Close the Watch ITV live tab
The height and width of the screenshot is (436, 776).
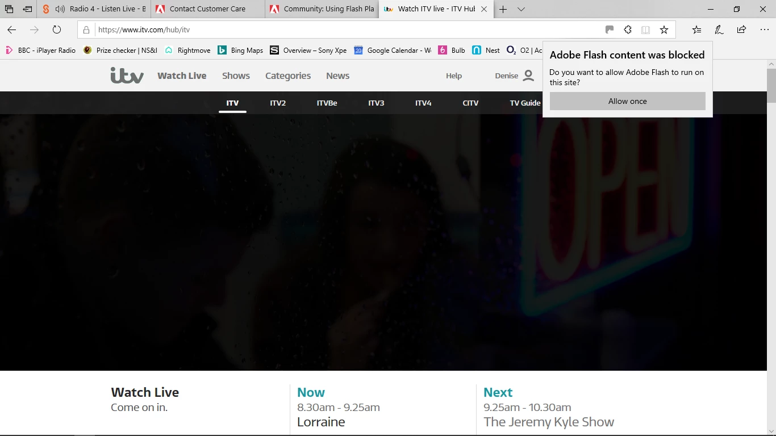483,9
